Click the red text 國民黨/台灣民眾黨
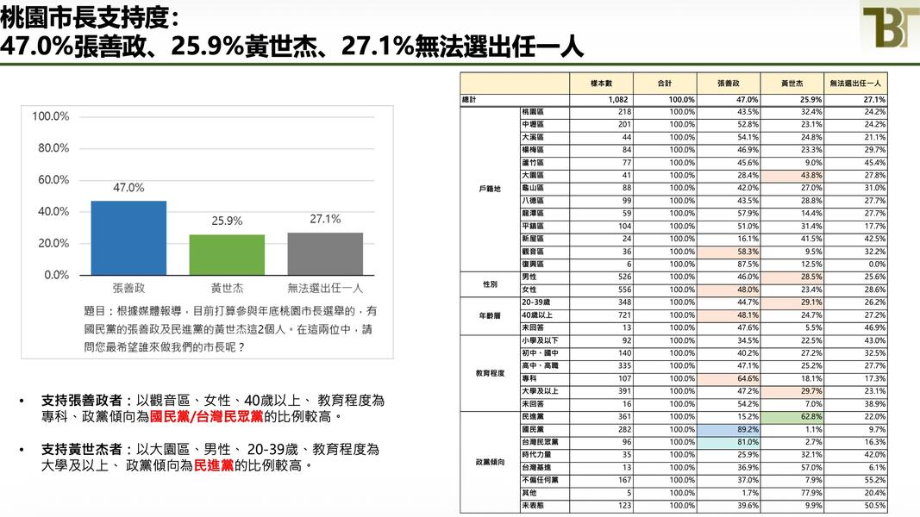 point(207,417)
